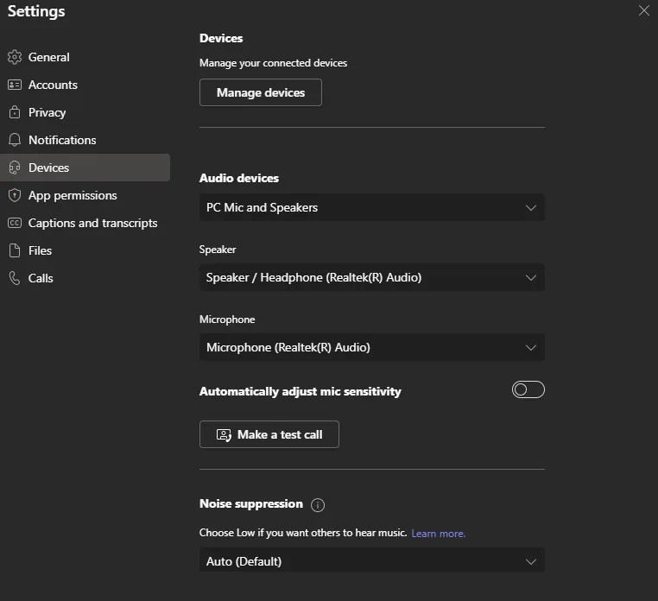The image size is (658, 601).
Task: Click the Make a test call button
Action: point(269,434)
